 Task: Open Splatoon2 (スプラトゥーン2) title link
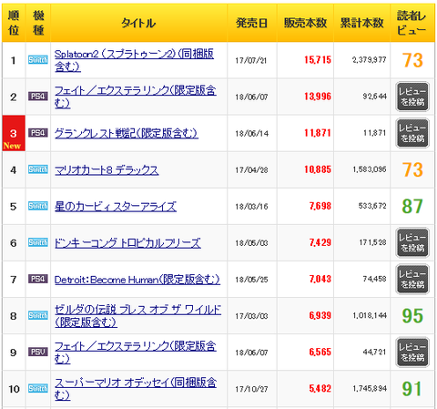[134, 60]
